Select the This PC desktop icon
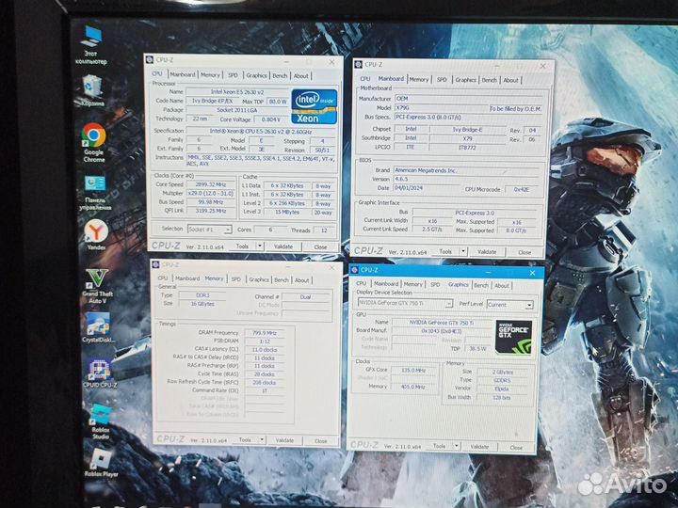 91,40
